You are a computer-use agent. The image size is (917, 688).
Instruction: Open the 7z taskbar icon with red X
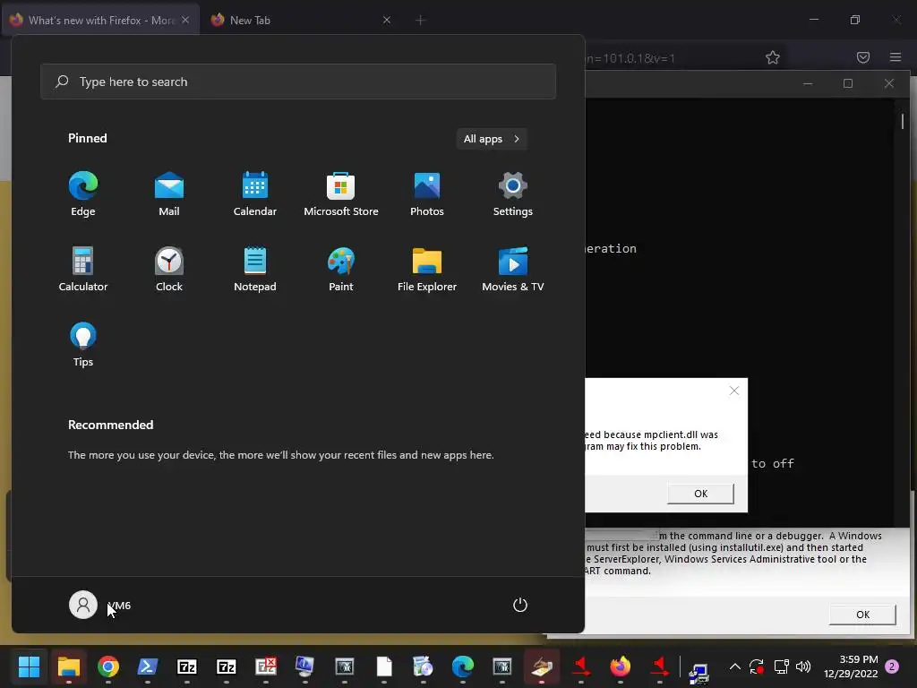pos(265,666)
